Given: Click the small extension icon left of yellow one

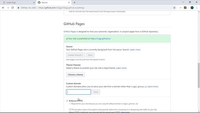Looking at the screenshot, I should (180, 8).
